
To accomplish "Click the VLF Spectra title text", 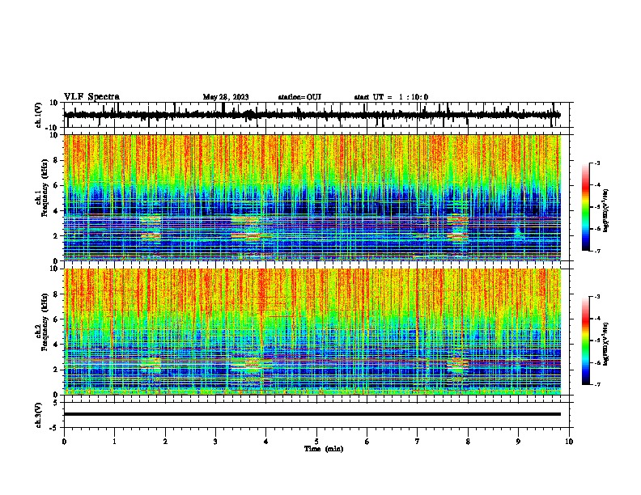I will tap(91, 96).
